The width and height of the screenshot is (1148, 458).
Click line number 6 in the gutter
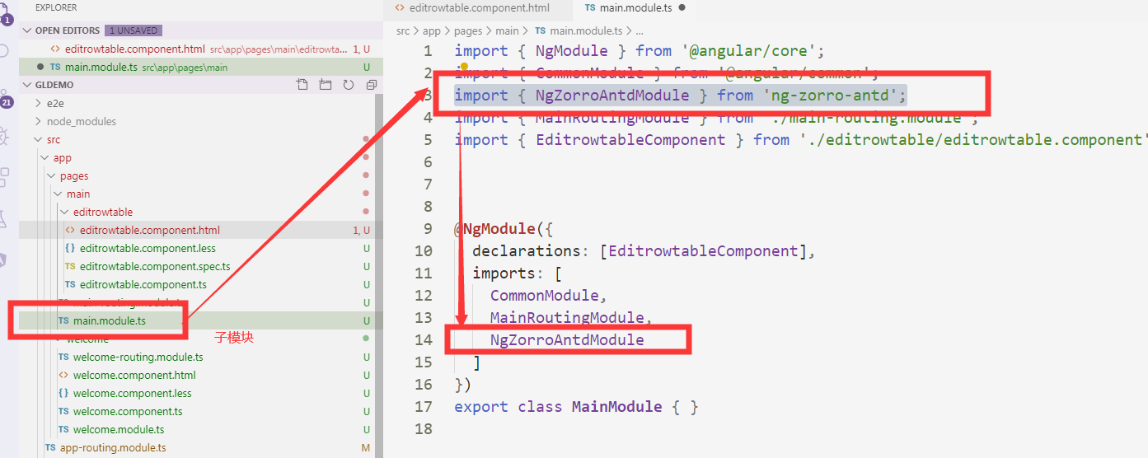pos(427,162)
